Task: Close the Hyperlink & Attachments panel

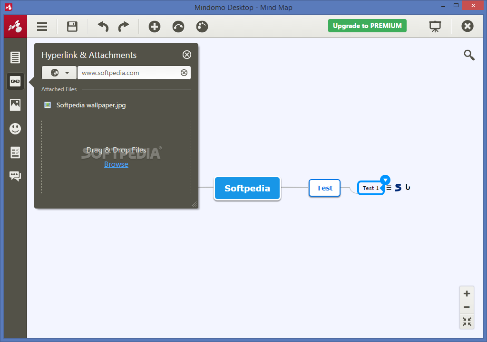Action: pyautogui.click(x=186, y=55)
